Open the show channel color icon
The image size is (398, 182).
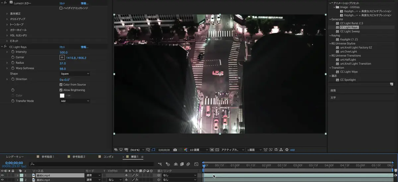(x=186, y=150)
